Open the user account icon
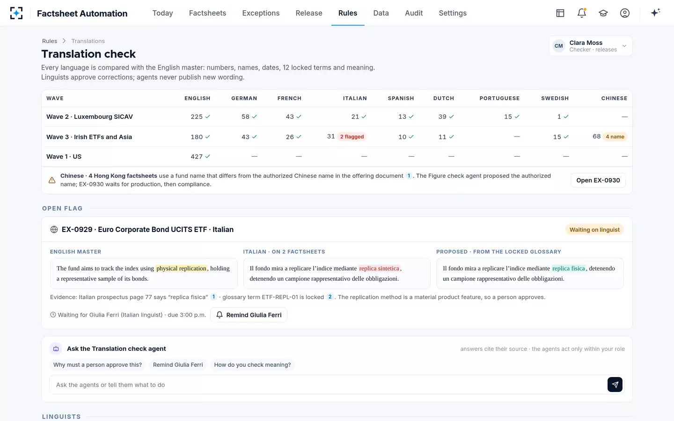Screen dimensions: 674x421 [x=625, y=13]
